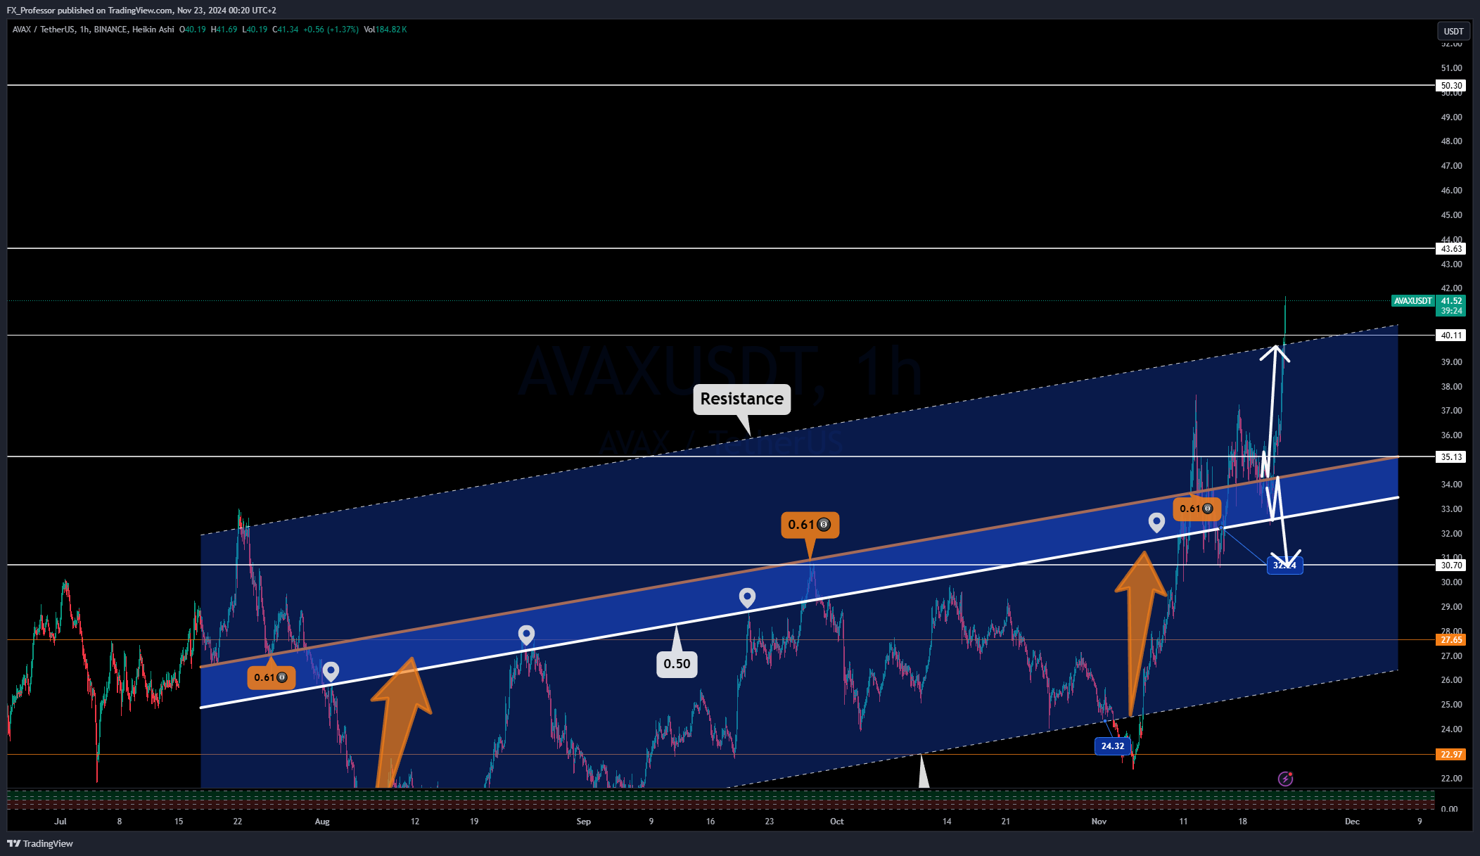Select the Resistance callout label
The height and width of the screenshot is (856, 1480).
coord(741,399)
